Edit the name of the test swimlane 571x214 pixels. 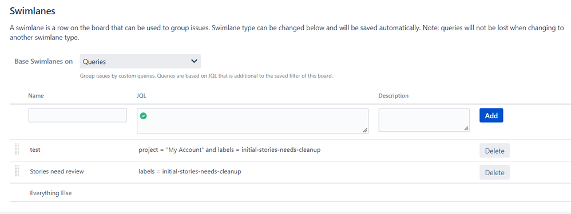(35, 150)
